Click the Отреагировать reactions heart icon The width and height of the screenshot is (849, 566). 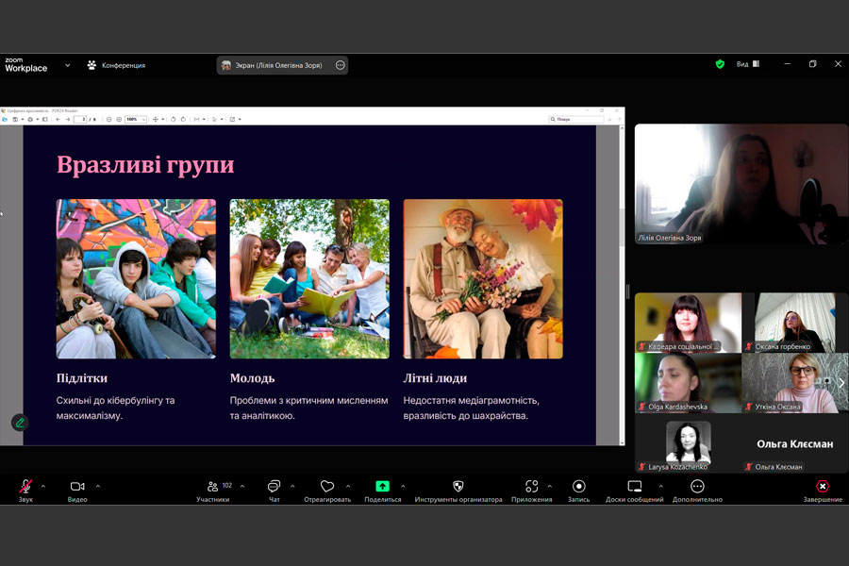click(327, 487)
